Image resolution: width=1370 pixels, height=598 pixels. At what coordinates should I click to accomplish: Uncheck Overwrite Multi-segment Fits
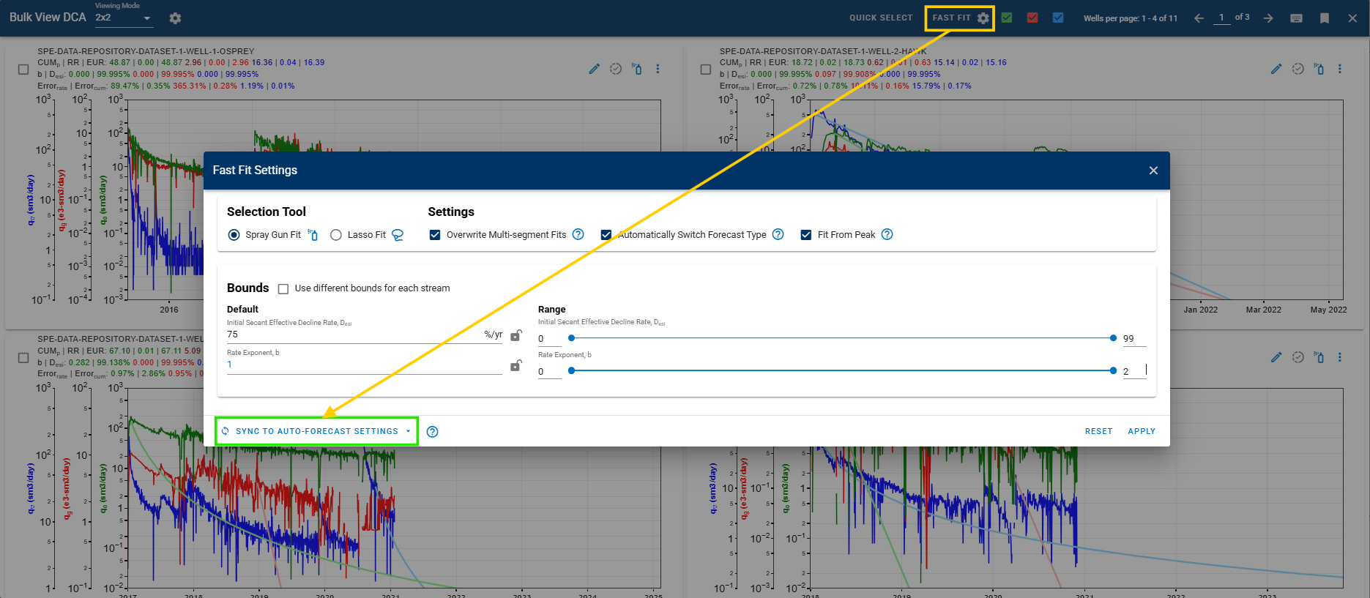coord(435,235)
